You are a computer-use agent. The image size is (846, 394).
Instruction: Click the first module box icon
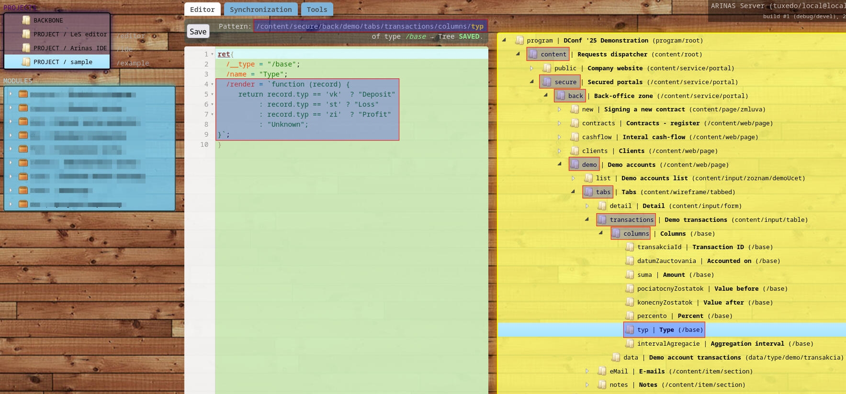click(x=23, y=94)
